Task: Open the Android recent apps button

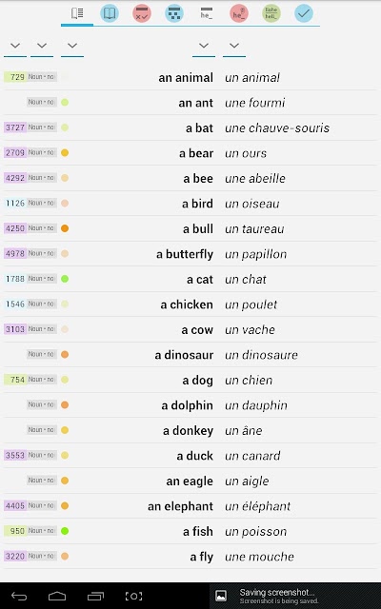Action: click(95, 596)
